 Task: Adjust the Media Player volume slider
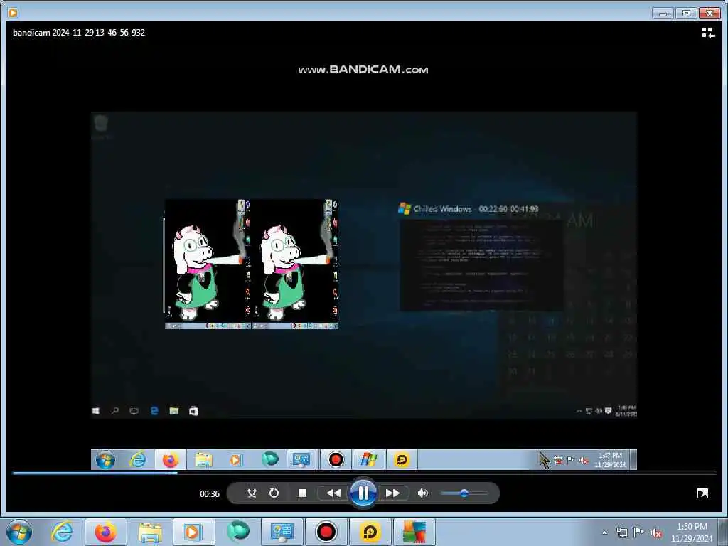coord(464,493)
